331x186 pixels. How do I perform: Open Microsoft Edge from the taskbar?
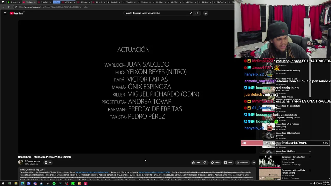point(22,184)
